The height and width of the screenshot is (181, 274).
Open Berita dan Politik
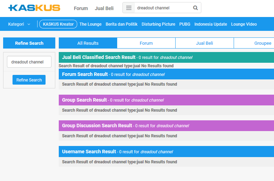[x=122, y=24]
